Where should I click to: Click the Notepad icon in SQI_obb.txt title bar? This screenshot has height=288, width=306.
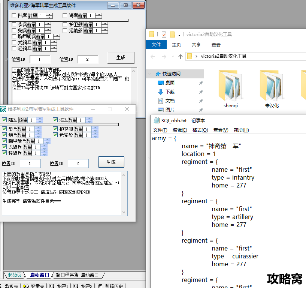click(157, 120)
